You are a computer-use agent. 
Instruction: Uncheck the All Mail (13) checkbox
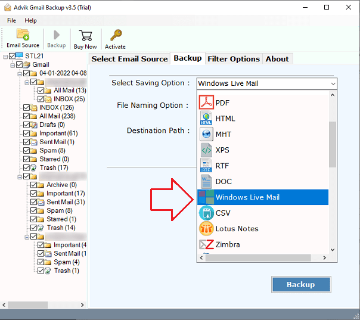click(x=41, y=90)
